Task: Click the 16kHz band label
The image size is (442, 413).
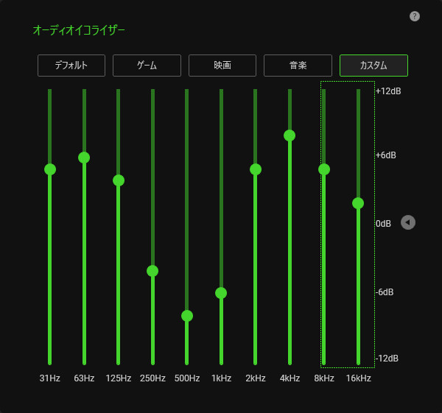Action: click(x=358, y=378)
